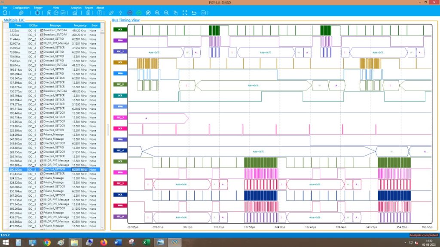Click the Help question-mark icon
This screenshot has width=440, height=247.
click(x=99, y=13)
